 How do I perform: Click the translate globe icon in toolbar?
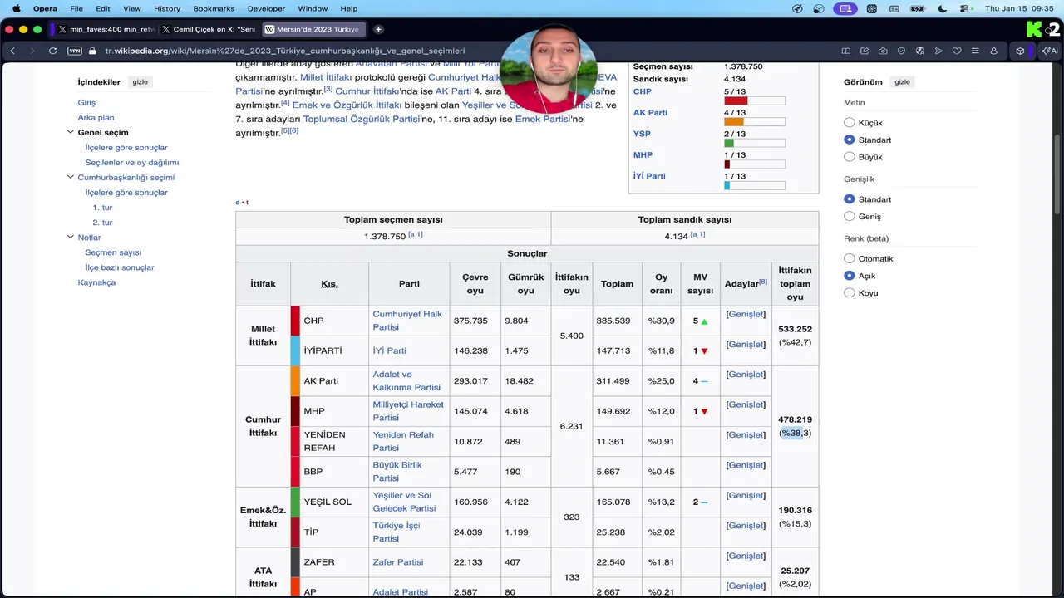(919, 51)
